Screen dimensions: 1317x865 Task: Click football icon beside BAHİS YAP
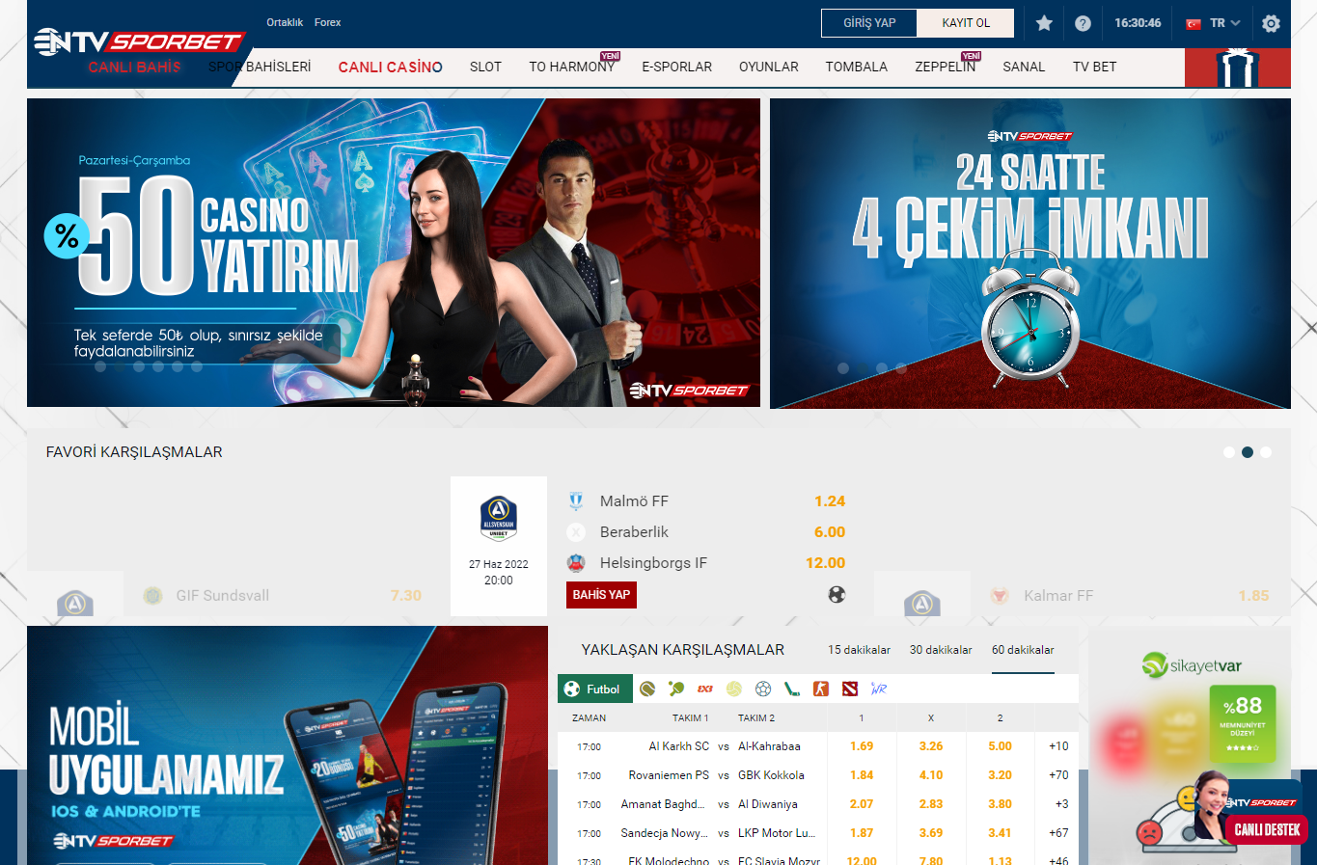837,594
